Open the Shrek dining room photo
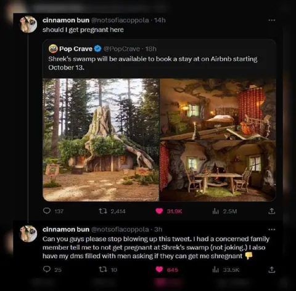The height and width of the screenshot is (291, 296). pos(218,171)
